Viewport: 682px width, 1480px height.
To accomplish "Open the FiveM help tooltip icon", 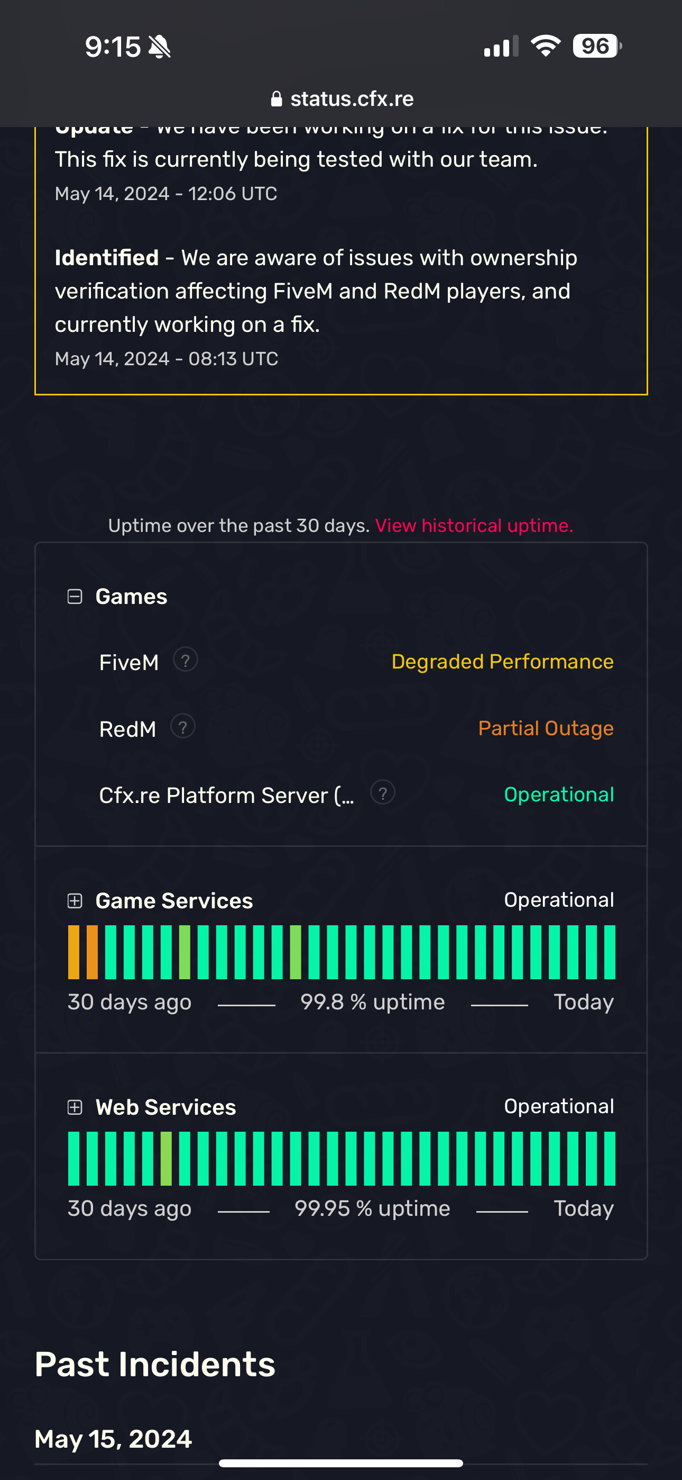I will [186, 660].
